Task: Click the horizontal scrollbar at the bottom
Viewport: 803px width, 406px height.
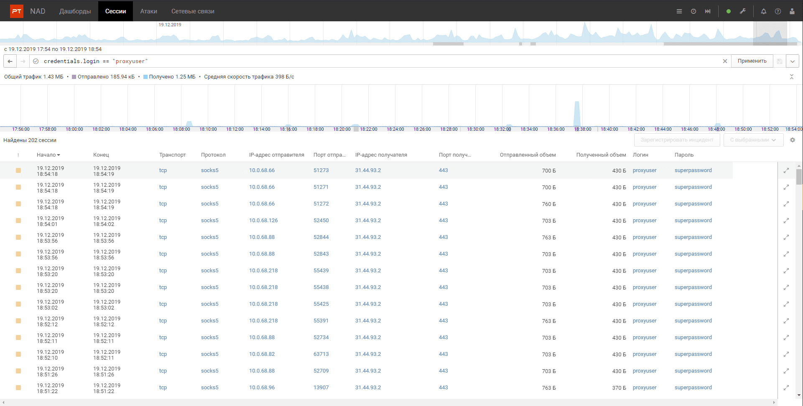Action: [389, 403]
